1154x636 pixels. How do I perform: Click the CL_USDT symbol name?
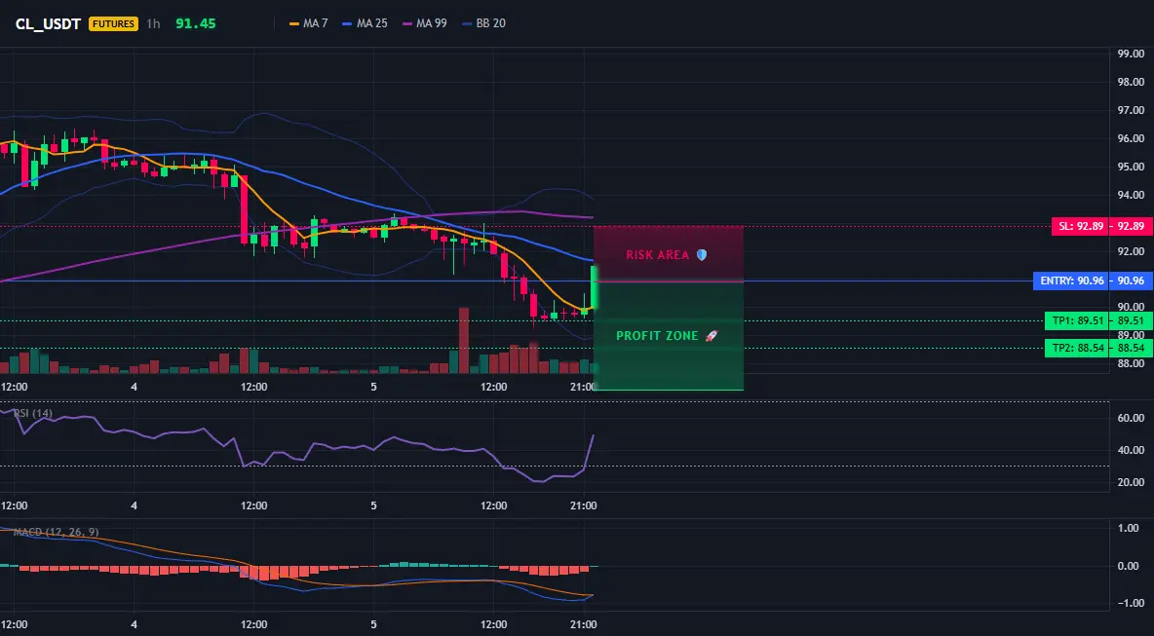tap(48, 23)
